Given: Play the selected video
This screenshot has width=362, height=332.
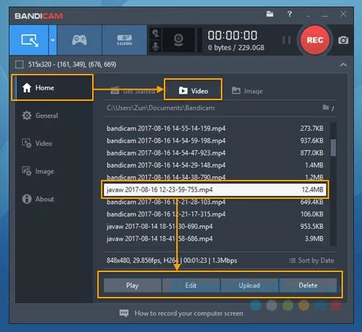Looking at the screenshot, I should click(132, 285).
